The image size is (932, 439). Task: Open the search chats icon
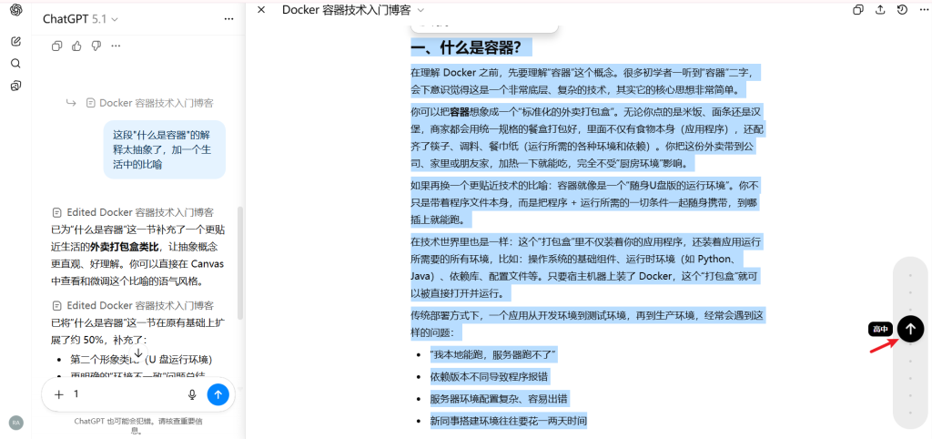[x=16, y=64]
